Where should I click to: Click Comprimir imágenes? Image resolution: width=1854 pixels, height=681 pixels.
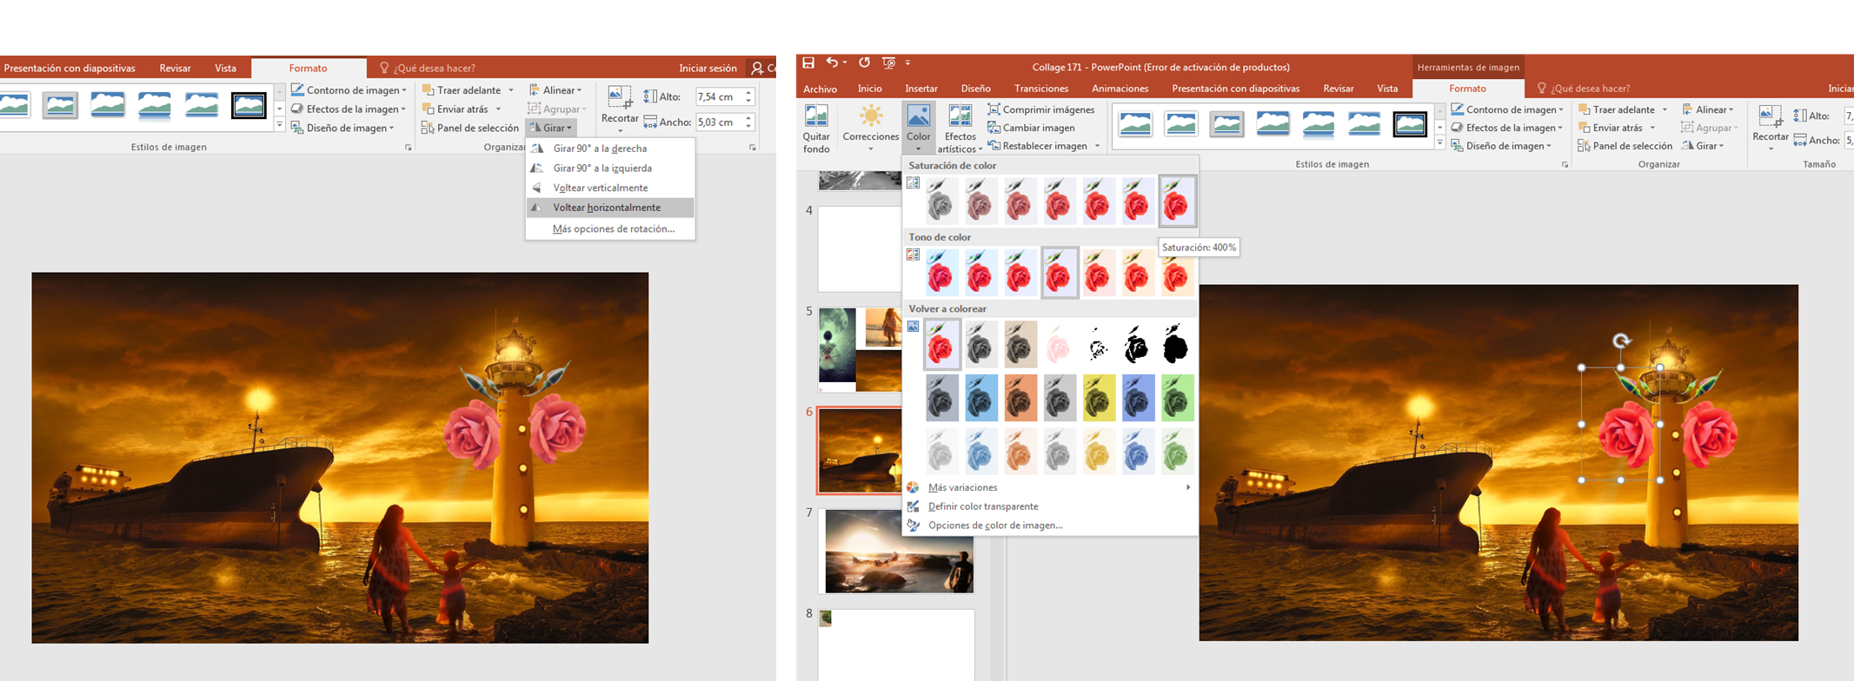coord(1040,109)
